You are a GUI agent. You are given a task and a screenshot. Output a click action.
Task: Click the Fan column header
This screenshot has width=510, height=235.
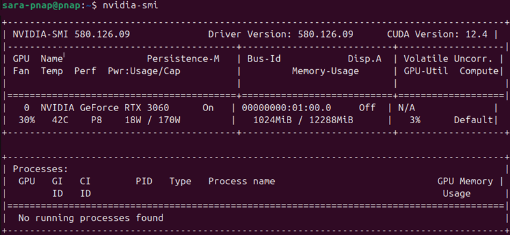pos(21,71)
